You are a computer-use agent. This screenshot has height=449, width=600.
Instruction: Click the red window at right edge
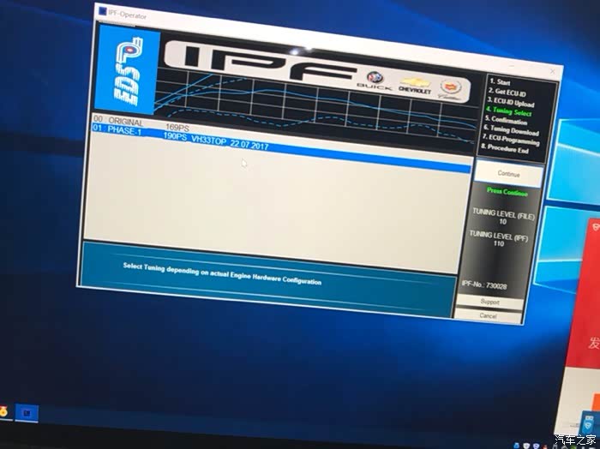pyautogui.click(x=584, y=292)
